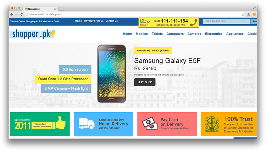
Task: Click the Samsung Galaxy E5F phone image
Action: click(x=112, y=74)
